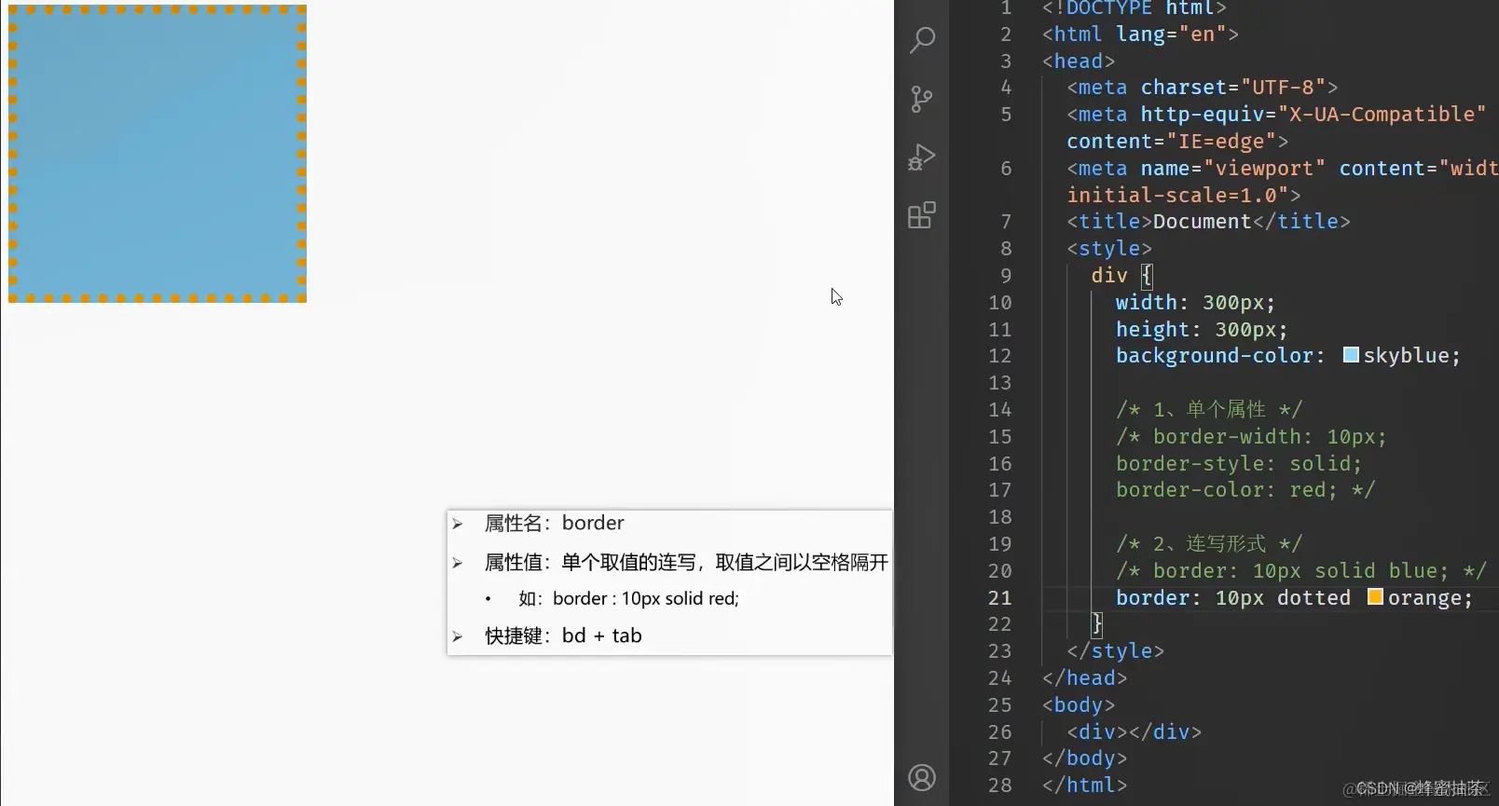Image resolution: width=1499 pixels, height=806 pixels.
Task: Click line number 21 in the gutter
Action: point(999,597)
